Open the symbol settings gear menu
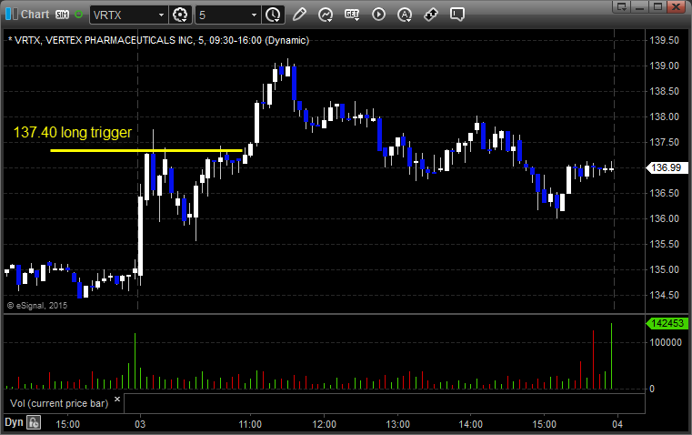 coord(180,15)
